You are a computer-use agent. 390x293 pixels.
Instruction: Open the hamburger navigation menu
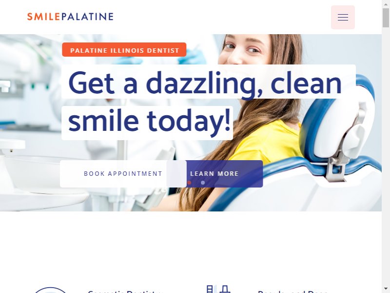(343, 17)
